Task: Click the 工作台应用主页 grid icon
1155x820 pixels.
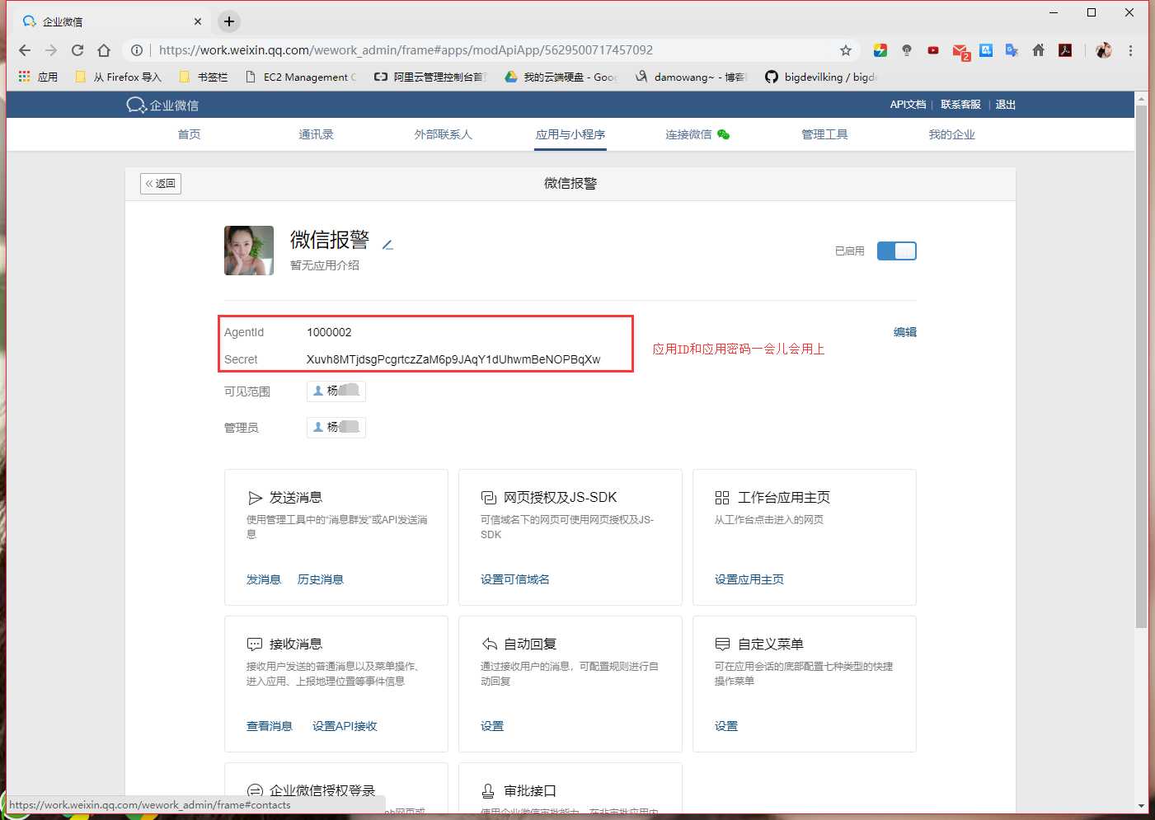Action: pos(722,498)
